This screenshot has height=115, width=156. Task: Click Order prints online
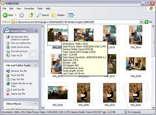(x=20, y=47)
